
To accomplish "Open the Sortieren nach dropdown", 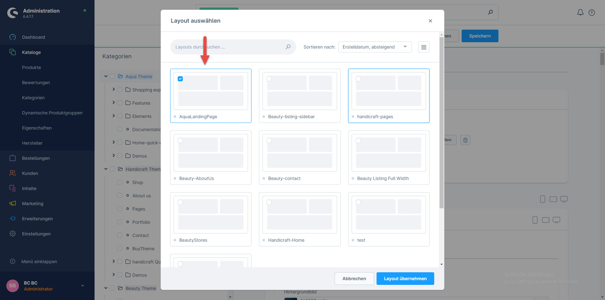I will click(x=375, y=47).
